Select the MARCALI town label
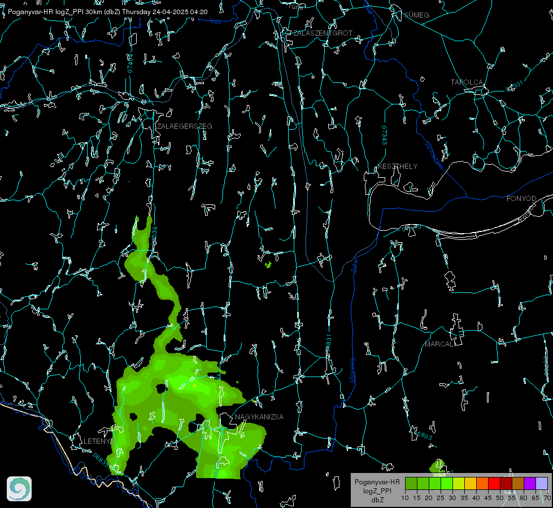553x508 pixels. pos(439,344)
